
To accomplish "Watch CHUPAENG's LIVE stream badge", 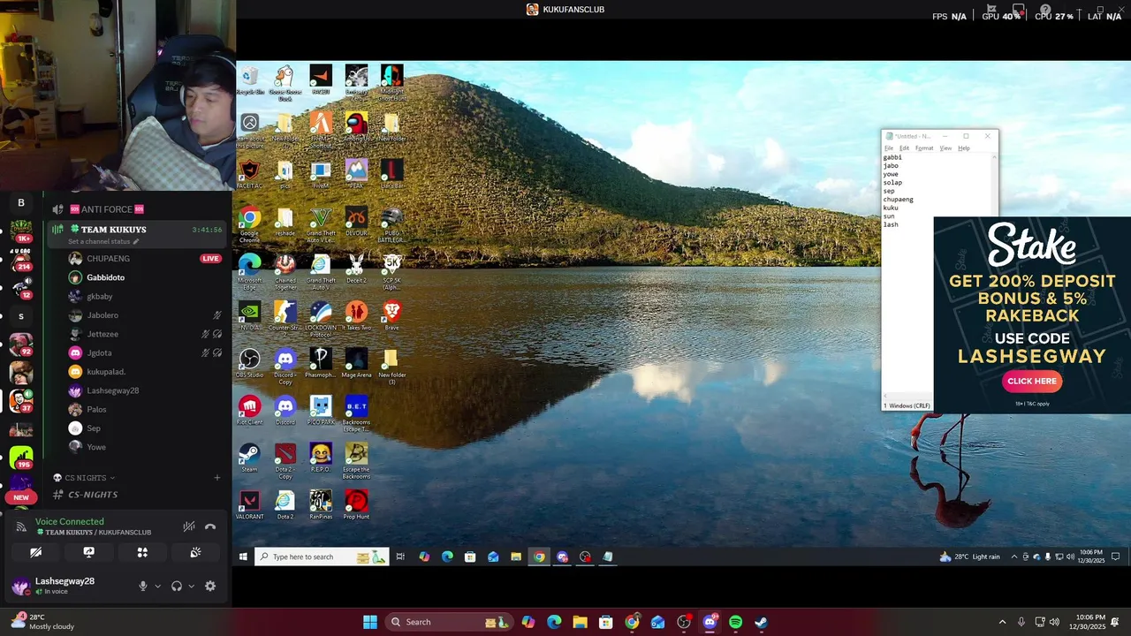I will tap(210, 259).
